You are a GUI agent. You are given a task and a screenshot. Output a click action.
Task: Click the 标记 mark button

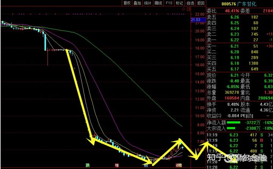(179, 3)
